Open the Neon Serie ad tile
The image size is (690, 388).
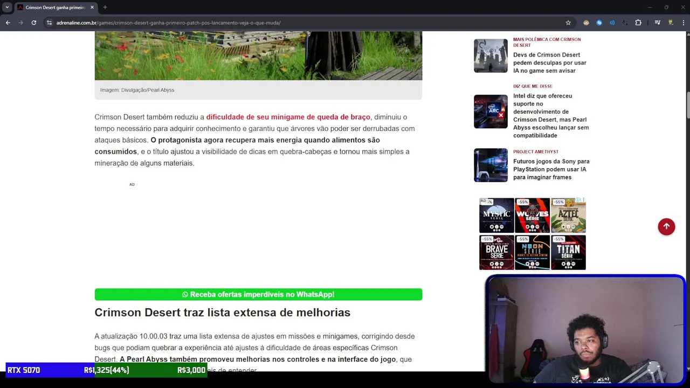532,252
